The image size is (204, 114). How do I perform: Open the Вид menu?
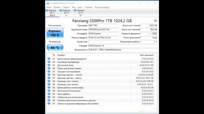coord(74,7)
